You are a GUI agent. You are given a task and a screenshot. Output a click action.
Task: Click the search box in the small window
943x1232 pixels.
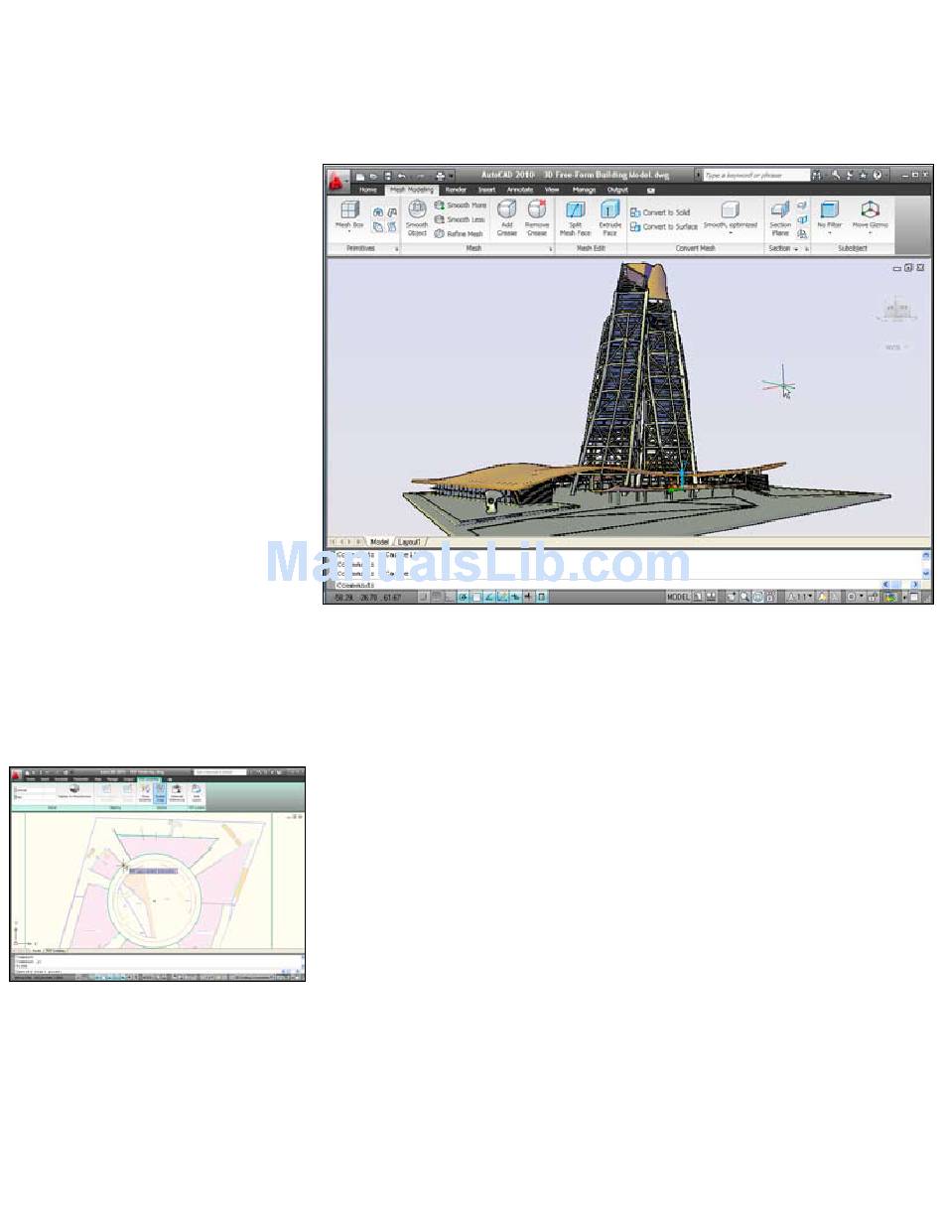click(219, 770)
